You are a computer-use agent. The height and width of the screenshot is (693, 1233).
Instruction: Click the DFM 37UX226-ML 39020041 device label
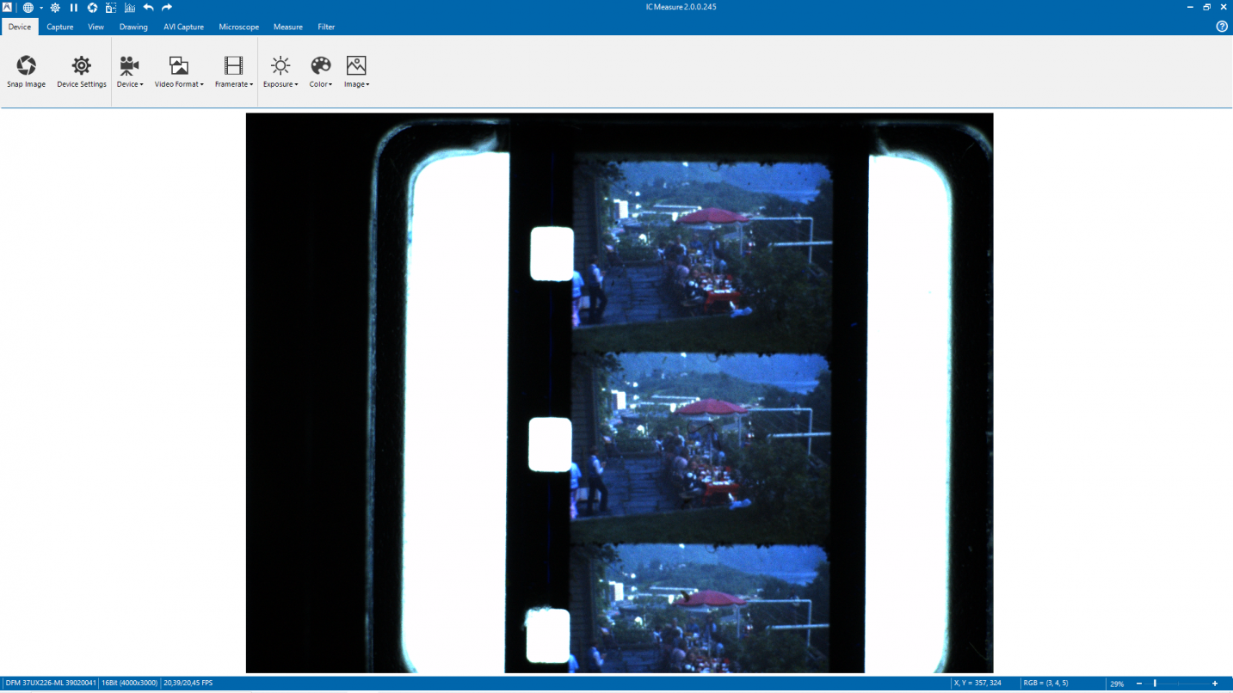coord(51,684)
